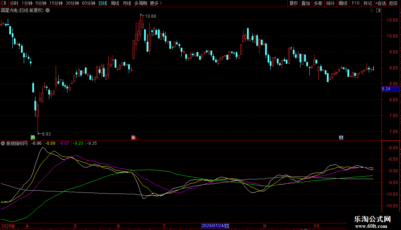Switch to 周线 weekly chart
401x230 pixels.
tap(115, 4)
